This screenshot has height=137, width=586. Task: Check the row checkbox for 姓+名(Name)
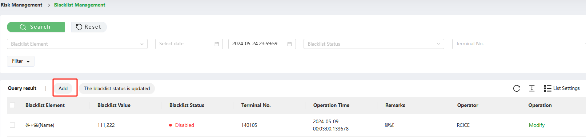(x=12, y=125)
